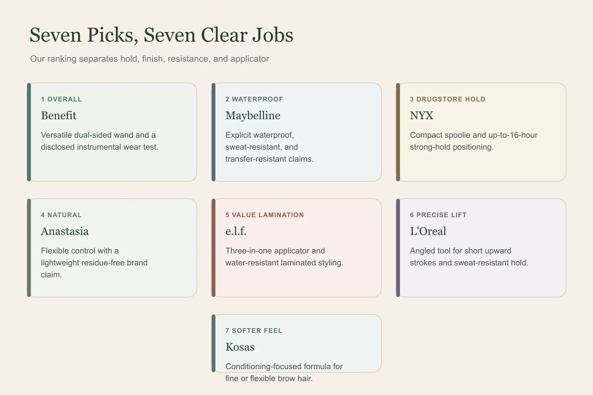
Task: Click the "Versatile dual-sided wand" description
Action: [100, 141]
